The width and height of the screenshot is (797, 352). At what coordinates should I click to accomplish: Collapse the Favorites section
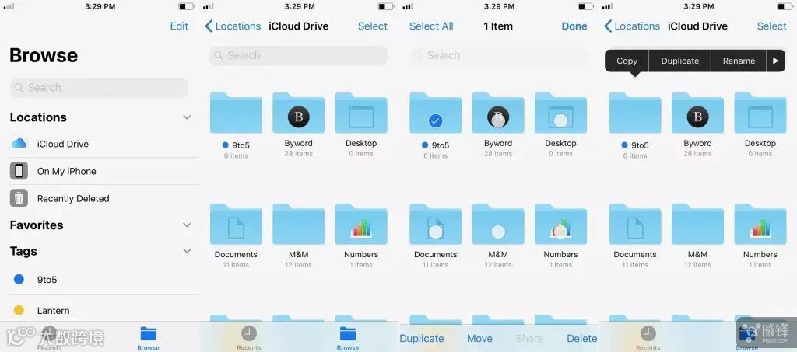(x=187, y=225)
